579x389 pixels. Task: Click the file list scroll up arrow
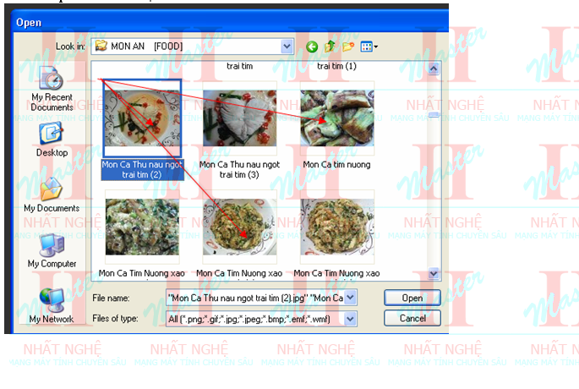coord(434,68)
